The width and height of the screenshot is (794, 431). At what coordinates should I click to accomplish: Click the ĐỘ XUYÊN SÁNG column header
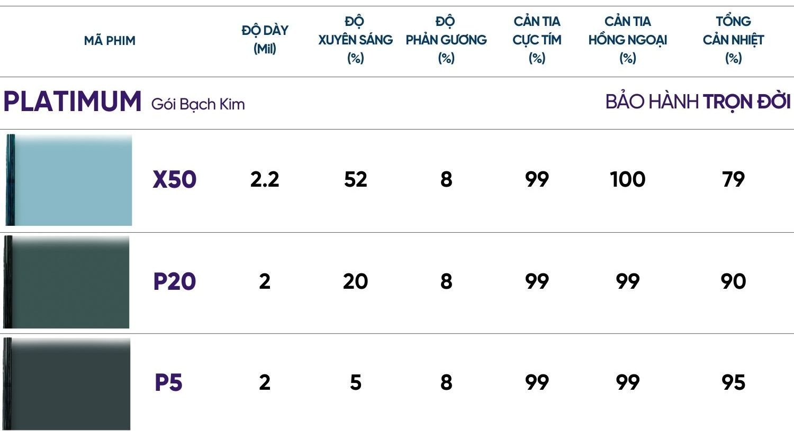tap(355, 40)
